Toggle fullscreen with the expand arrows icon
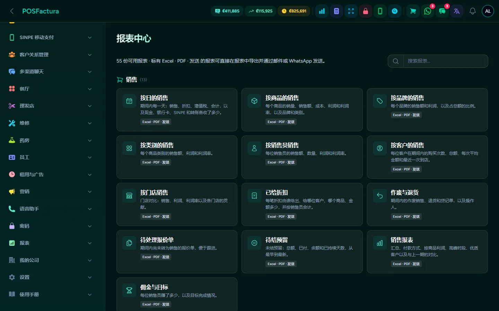This screenshot has width=499, height=311. pos(351,11)
